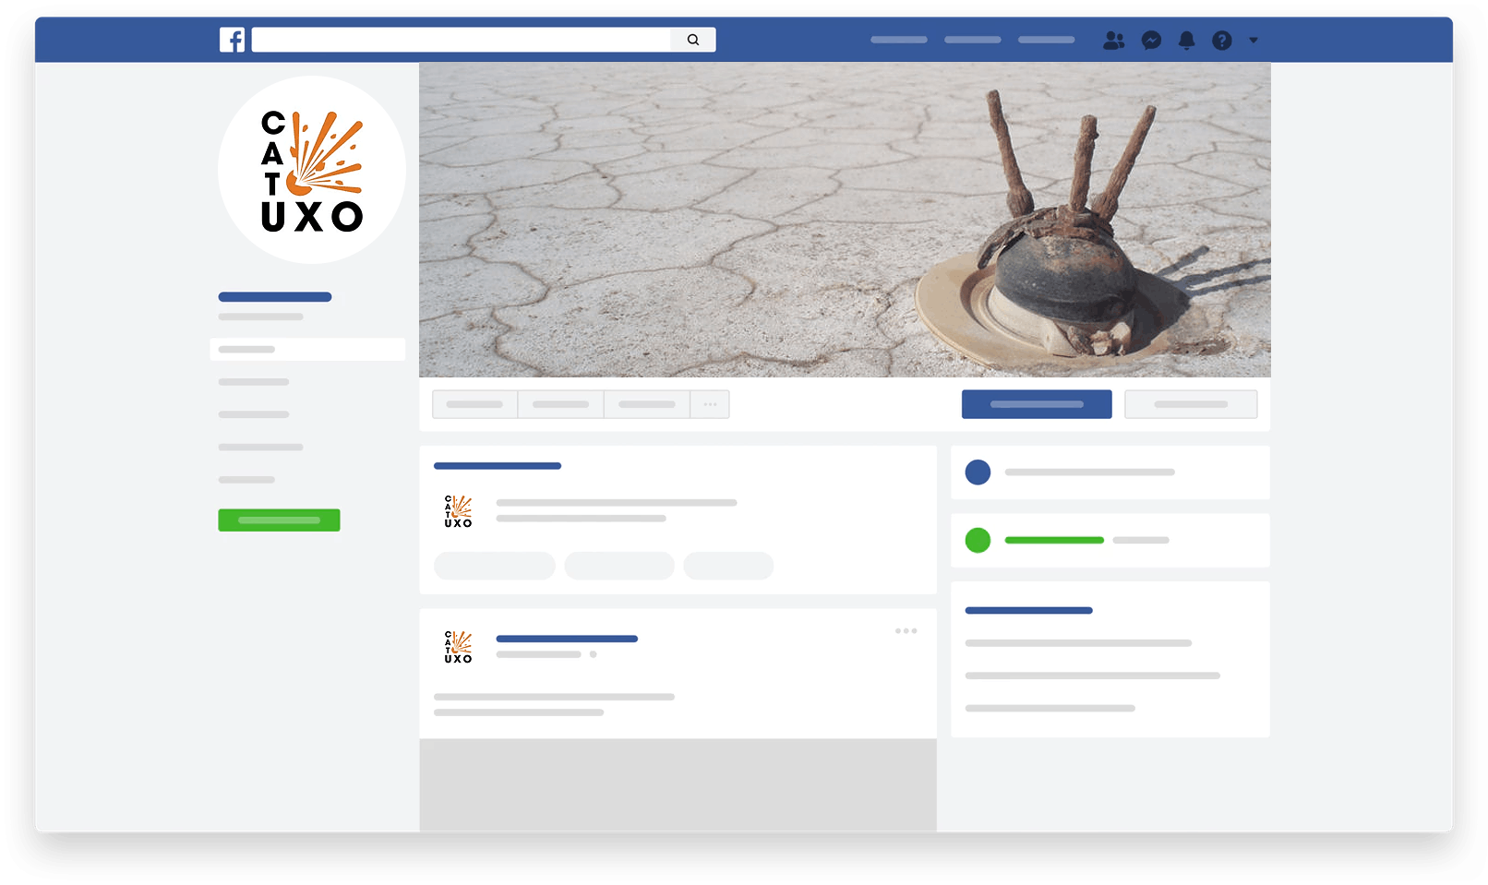Click the gray button beside blue button
This screenshot has height=885, width=1488.
point(1191,404)
